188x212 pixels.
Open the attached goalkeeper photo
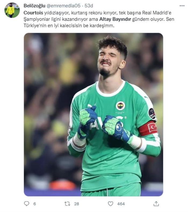pyautogui.click(x=93, y=115)
